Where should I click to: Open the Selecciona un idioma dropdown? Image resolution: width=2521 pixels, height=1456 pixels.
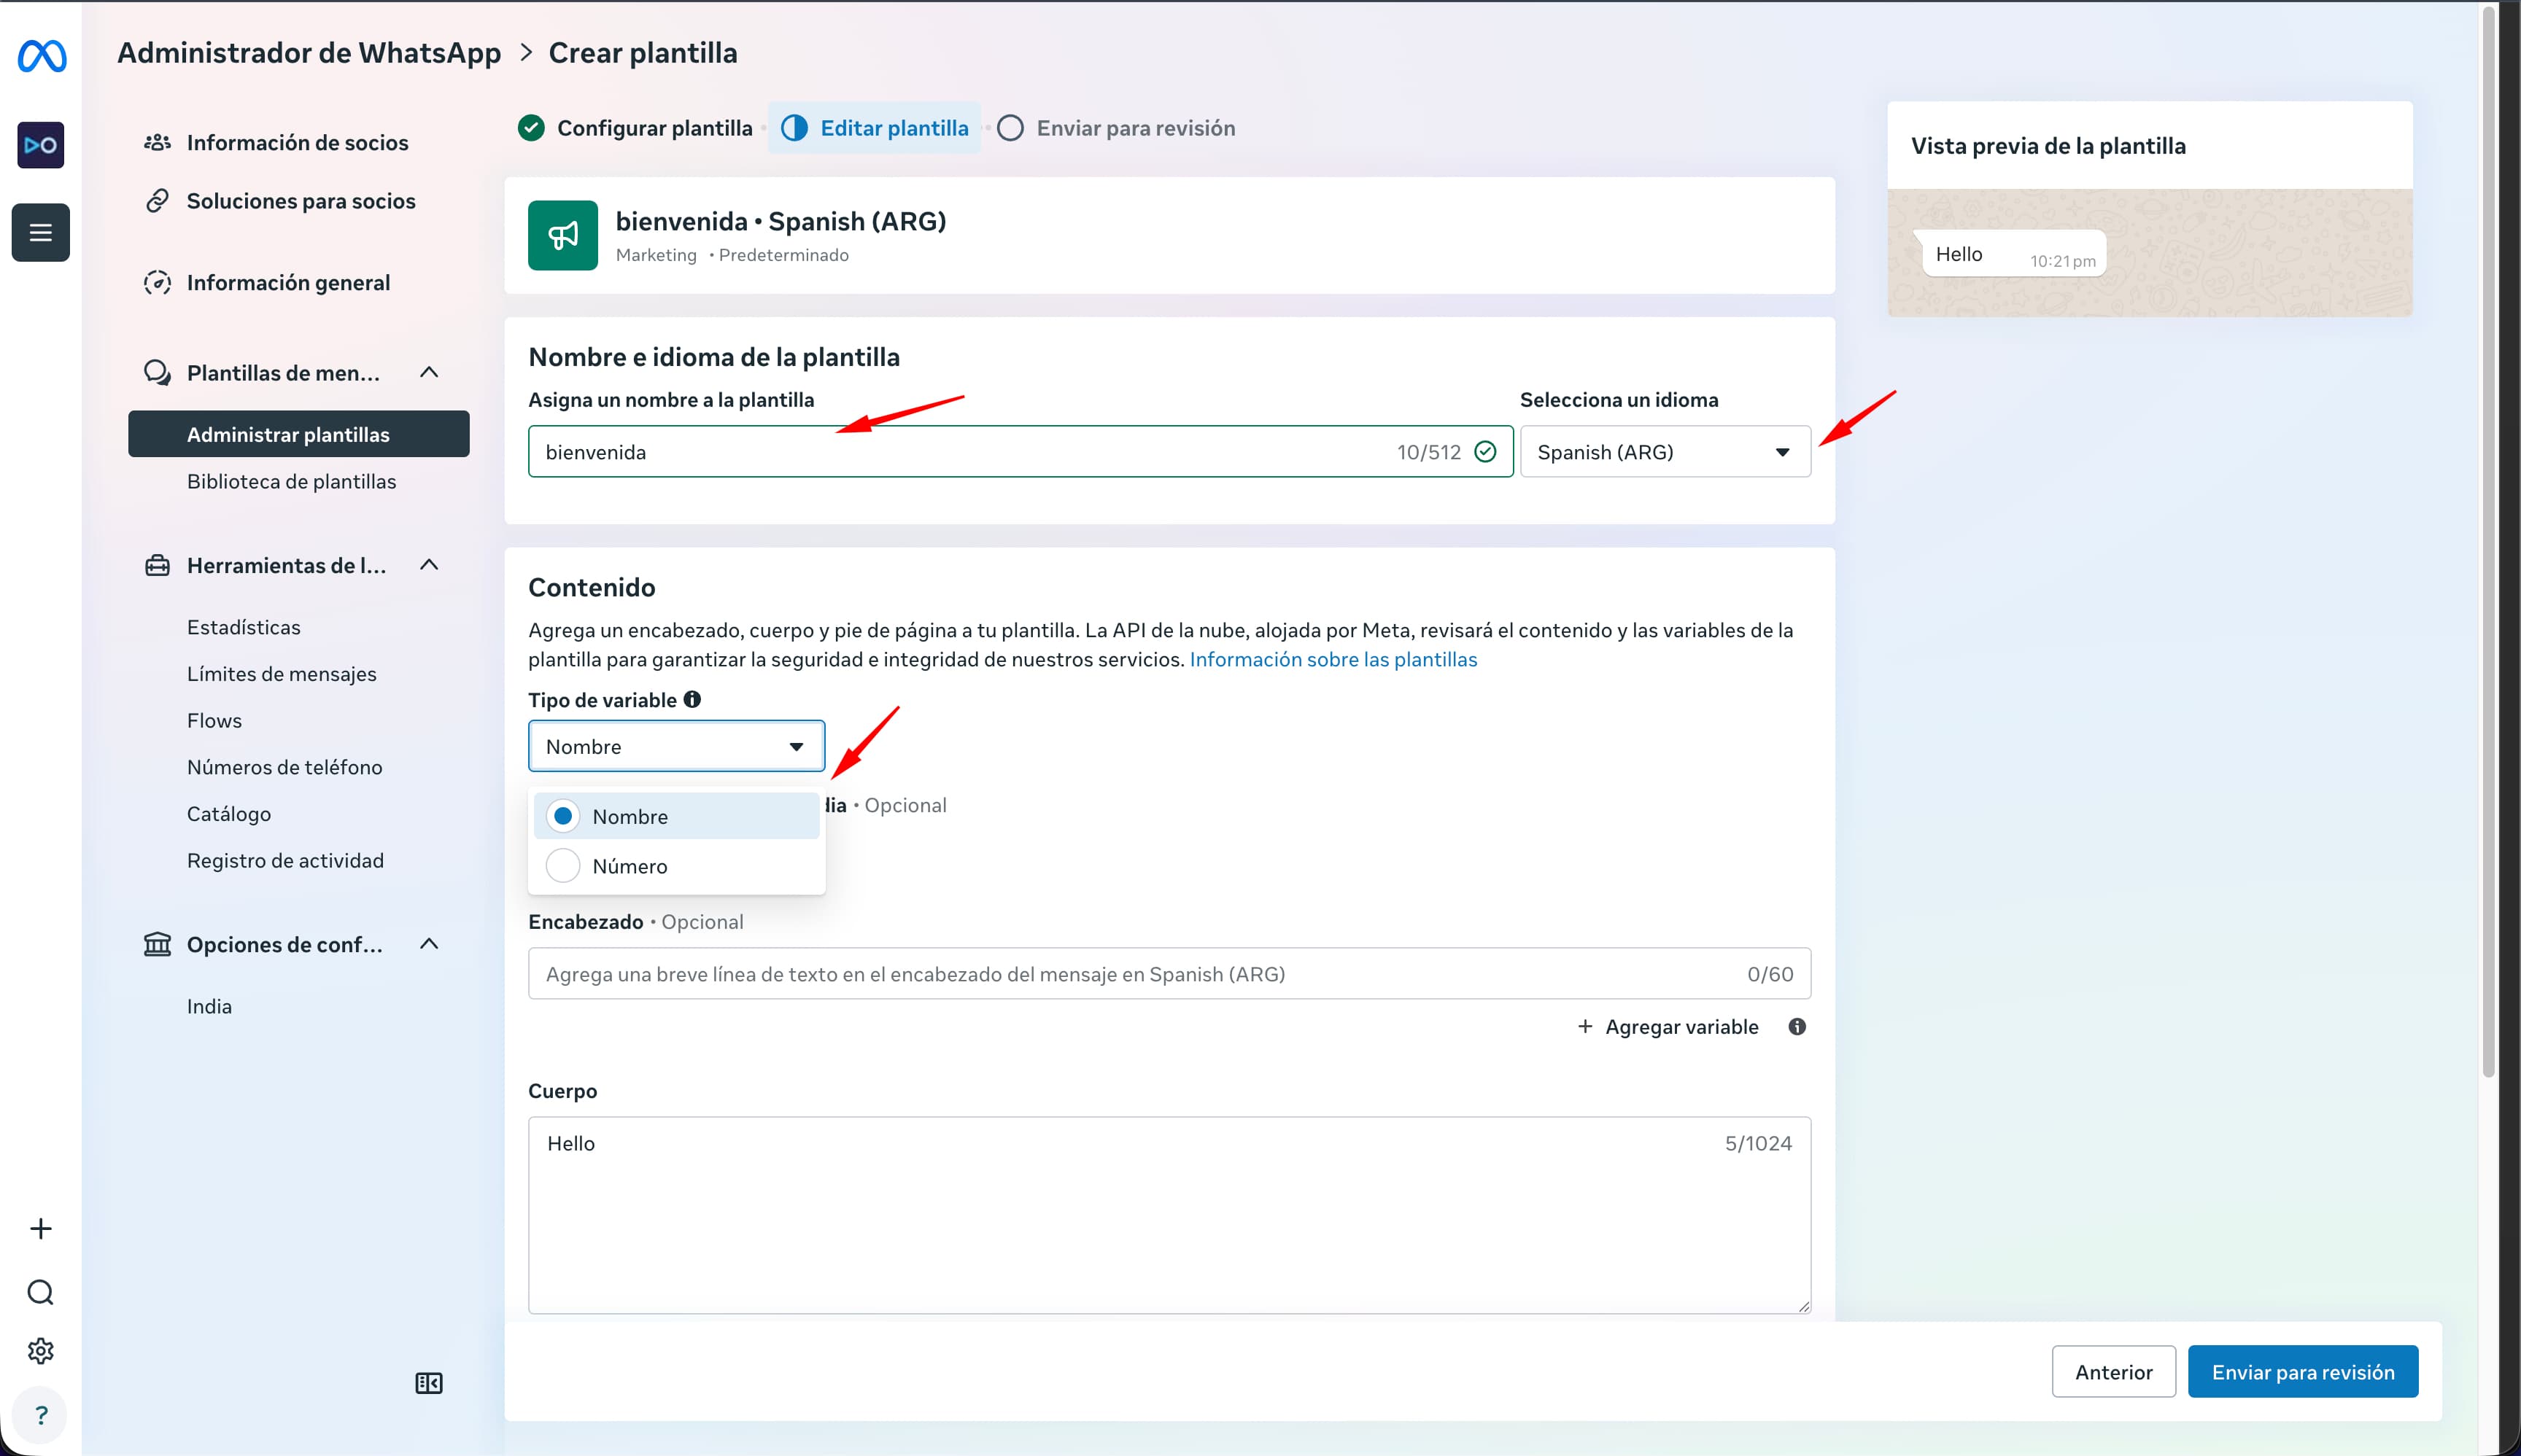pyautogui.click(x=1665, y=452)
